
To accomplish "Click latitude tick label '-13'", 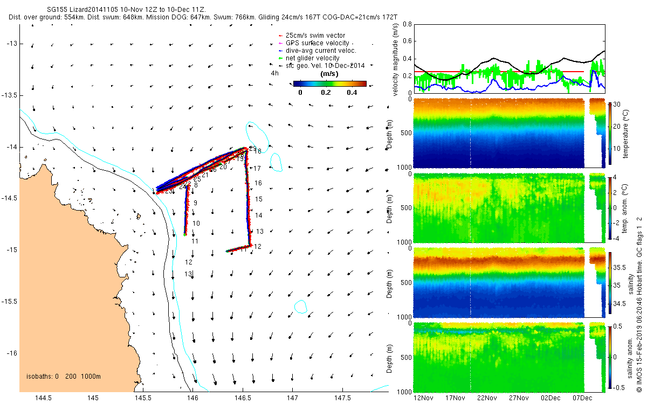I will [x=12, y=44].
